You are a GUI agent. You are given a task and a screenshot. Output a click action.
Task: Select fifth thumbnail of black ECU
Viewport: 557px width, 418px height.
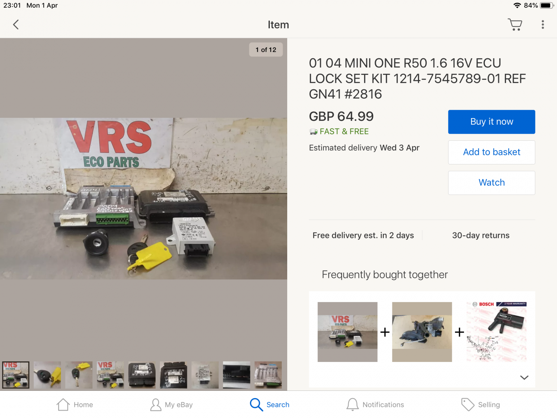(142, 375)
